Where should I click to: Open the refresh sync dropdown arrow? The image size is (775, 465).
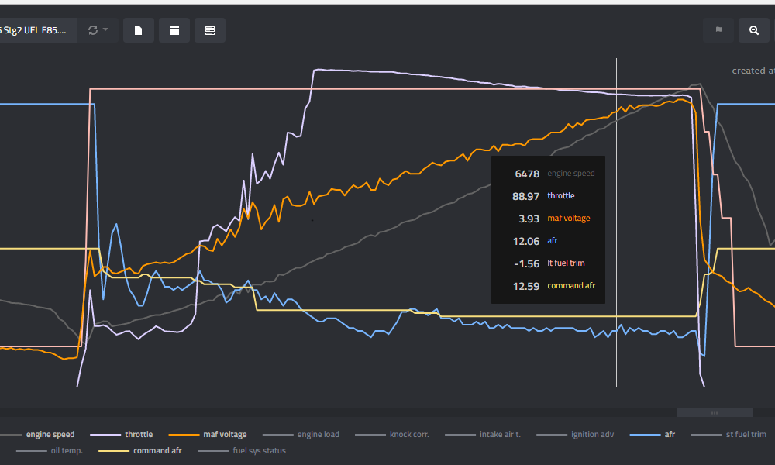tap(105, 30)
